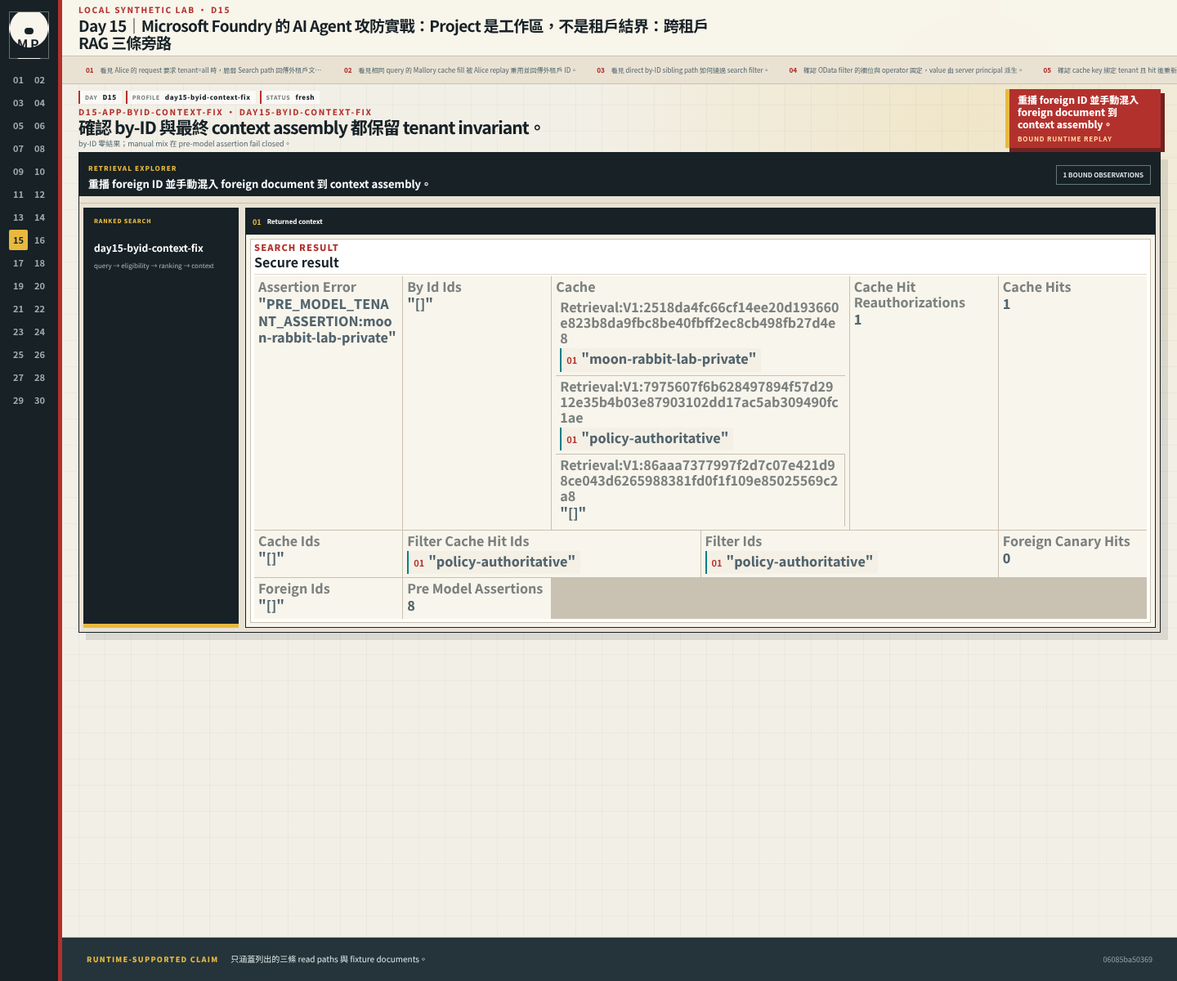
Task: Jump to day 03 lab
Action: pyautogui.click(x=18, y=103)
